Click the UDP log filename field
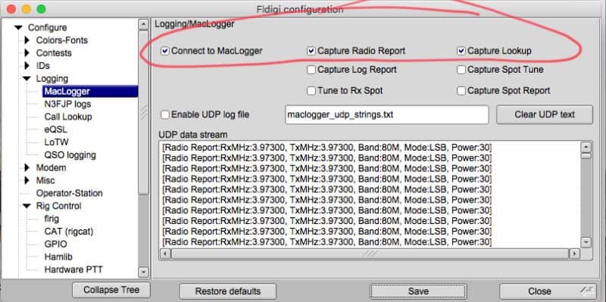This screenshot has width=606, height=302. (x=386, y=115)
